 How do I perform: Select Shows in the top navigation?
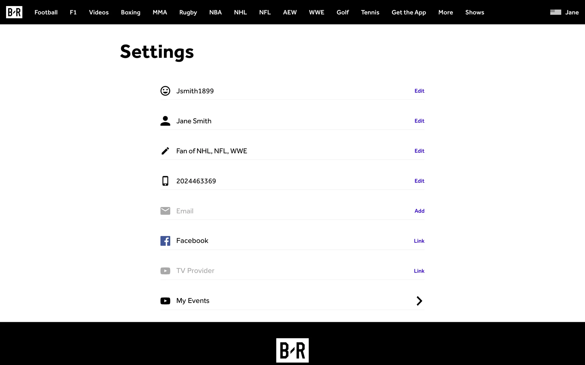(x=474, y=12)
